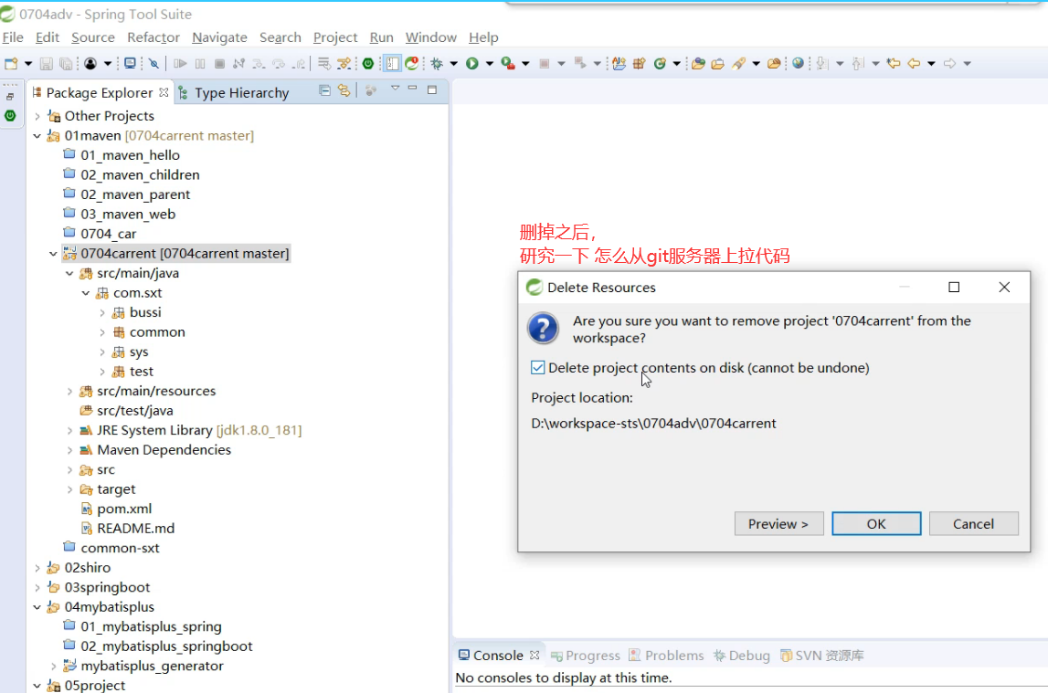Click the Open Task folder icon

718,63
